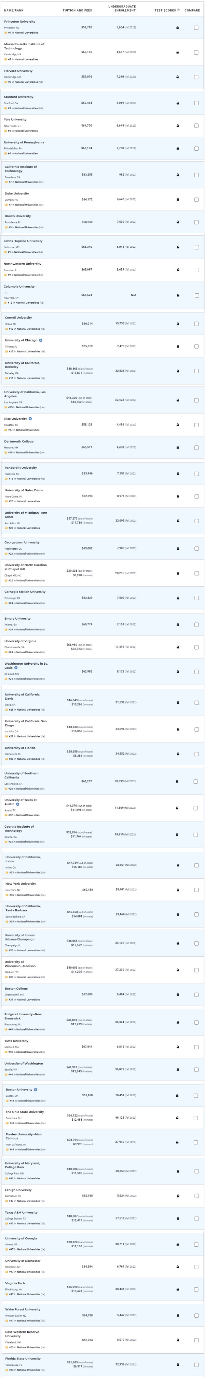
Task: Check compare box for The Ohio State University
Action: click(x=196, y=1118)
